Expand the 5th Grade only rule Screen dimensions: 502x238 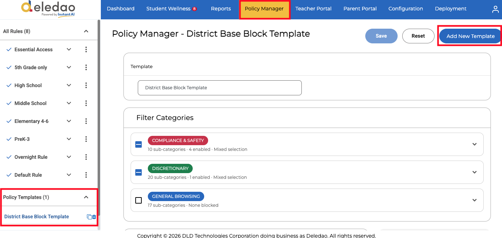[69, 67]
